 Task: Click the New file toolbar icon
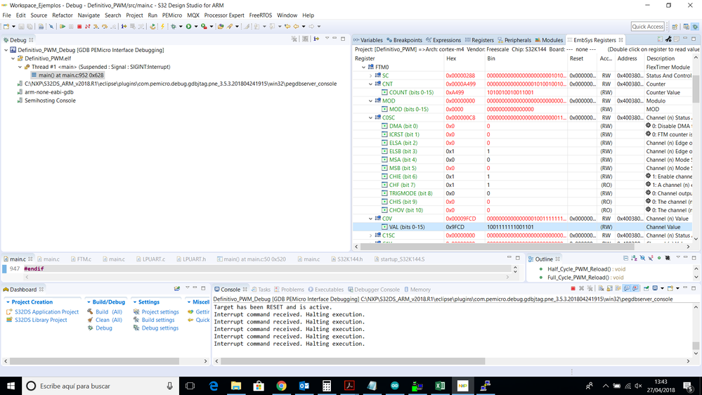(6, 27)
